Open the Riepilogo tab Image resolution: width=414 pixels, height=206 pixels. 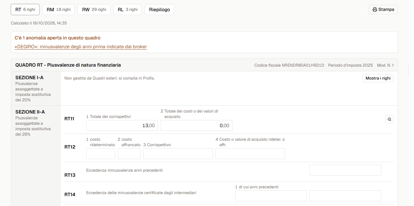[x=159, y=10]
